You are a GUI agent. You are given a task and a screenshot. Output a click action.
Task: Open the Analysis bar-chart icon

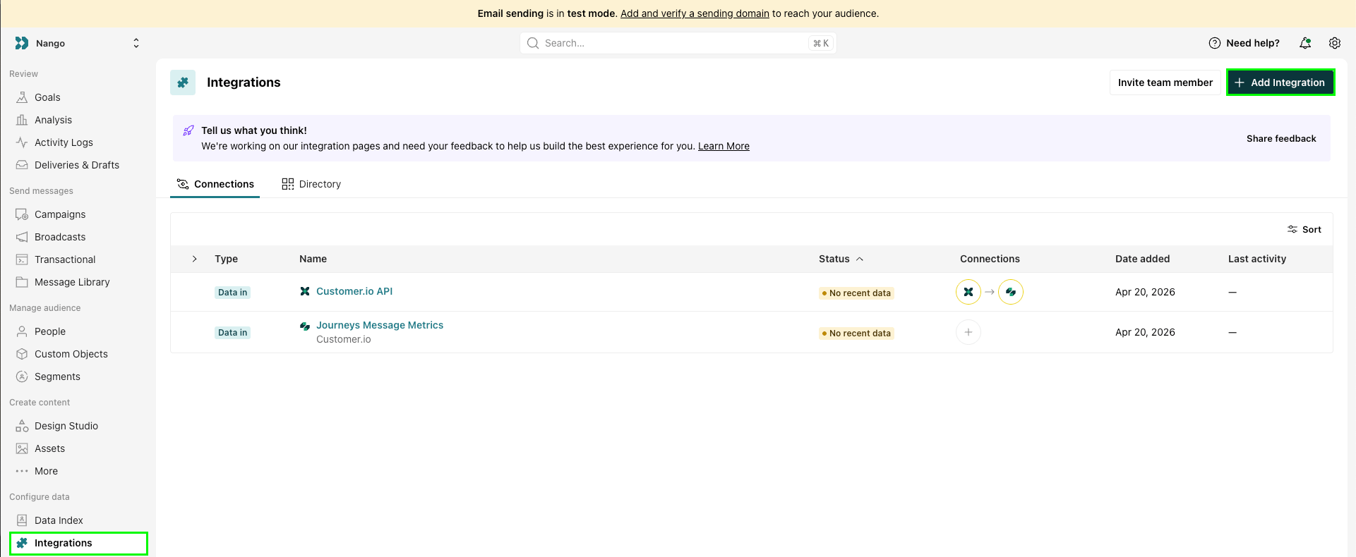point(22,120)
